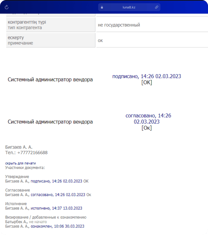Click the 'Участники документа:' heading

click(25, 167)
